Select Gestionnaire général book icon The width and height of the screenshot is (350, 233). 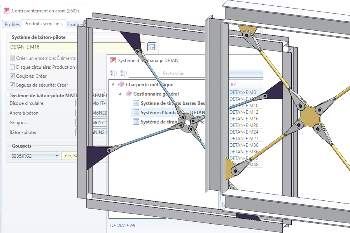click(129, 94)
